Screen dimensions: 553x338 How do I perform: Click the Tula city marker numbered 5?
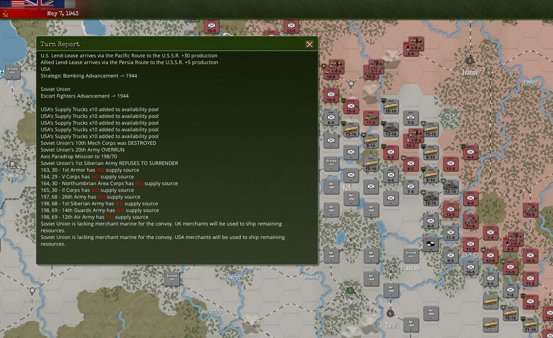(x=390, y=314)
